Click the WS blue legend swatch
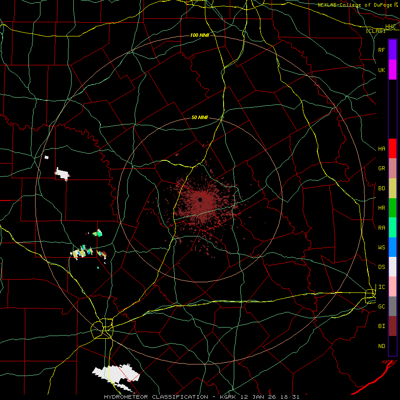This screenshot has width=400, height=400. pyautogui.click(x=392, y=247)
